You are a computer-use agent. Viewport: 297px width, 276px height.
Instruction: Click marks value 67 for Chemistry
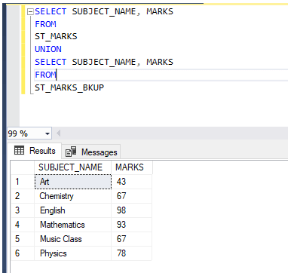coord(132,196)
